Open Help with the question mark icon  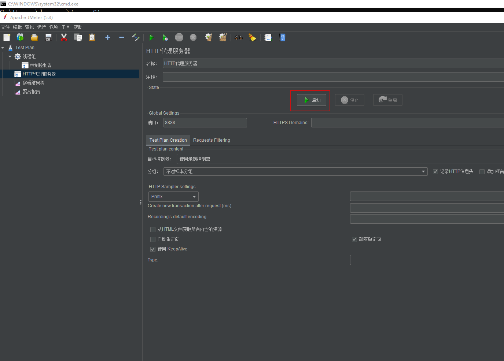[x=282, y=37]
